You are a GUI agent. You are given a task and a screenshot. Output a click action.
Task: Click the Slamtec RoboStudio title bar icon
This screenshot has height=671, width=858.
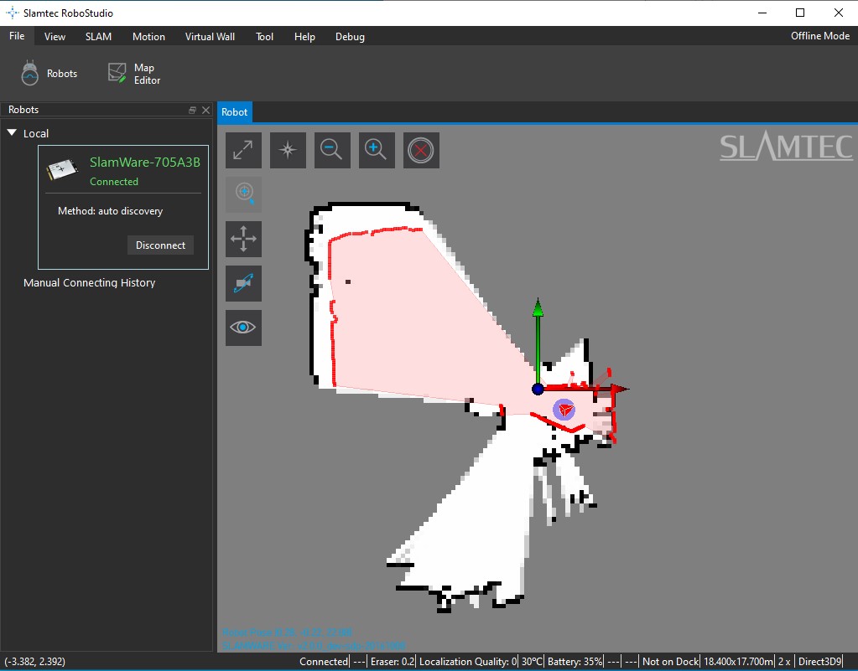coord(12,13)
